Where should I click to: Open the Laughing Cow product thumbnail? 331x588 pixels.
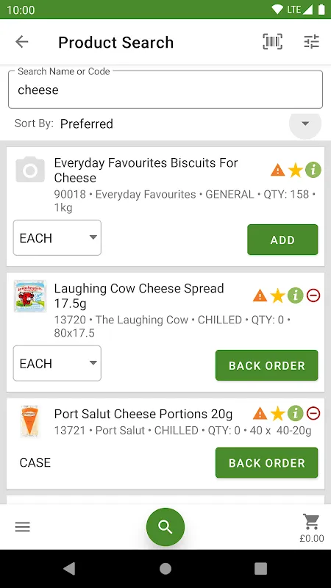point(30,295)
